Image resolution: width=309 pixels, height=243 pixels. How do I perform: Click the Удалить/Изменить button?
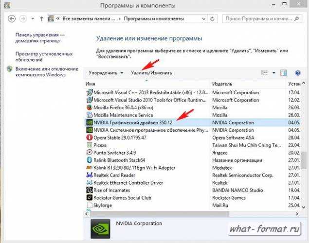151,73
